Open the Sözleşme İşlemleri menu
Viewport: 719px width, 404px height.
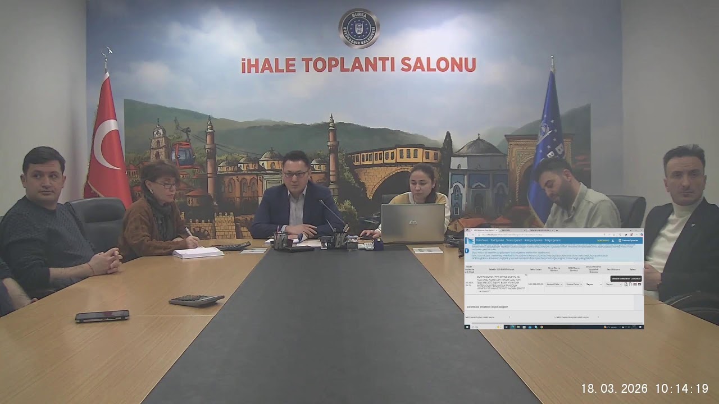click(x=533, y=240)
